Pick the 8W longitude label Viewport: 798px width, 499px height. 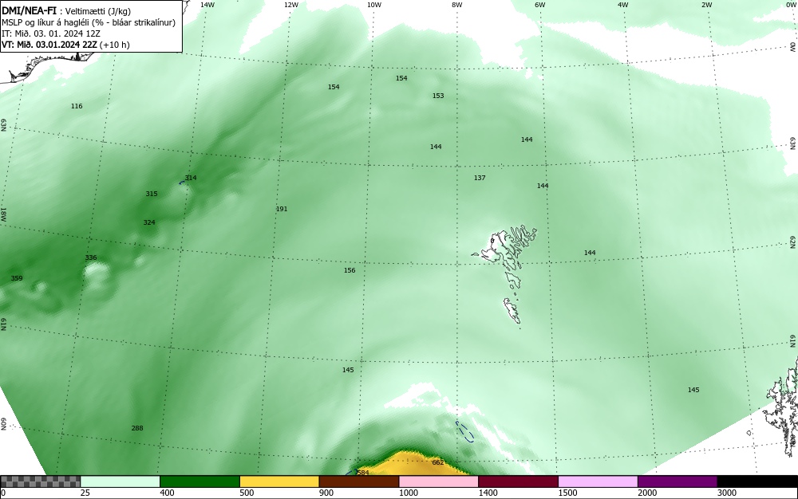click(456, 5)
